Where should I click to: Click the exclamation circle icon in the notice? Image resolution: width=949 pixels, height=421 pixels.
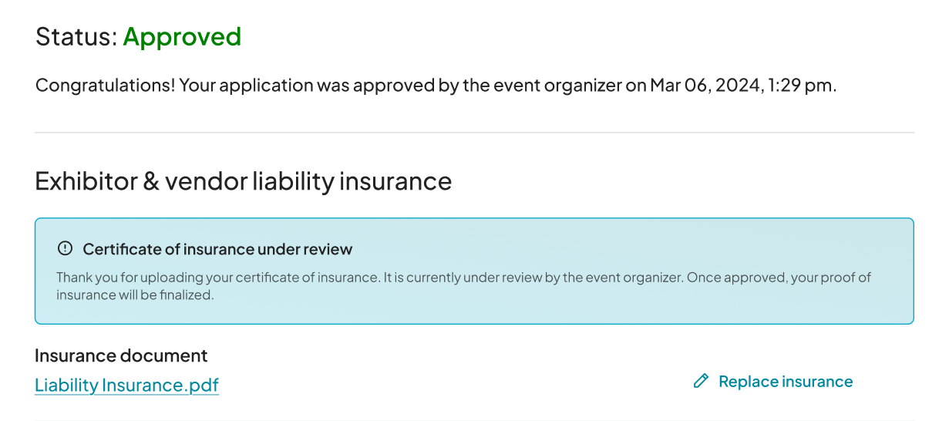65,248
